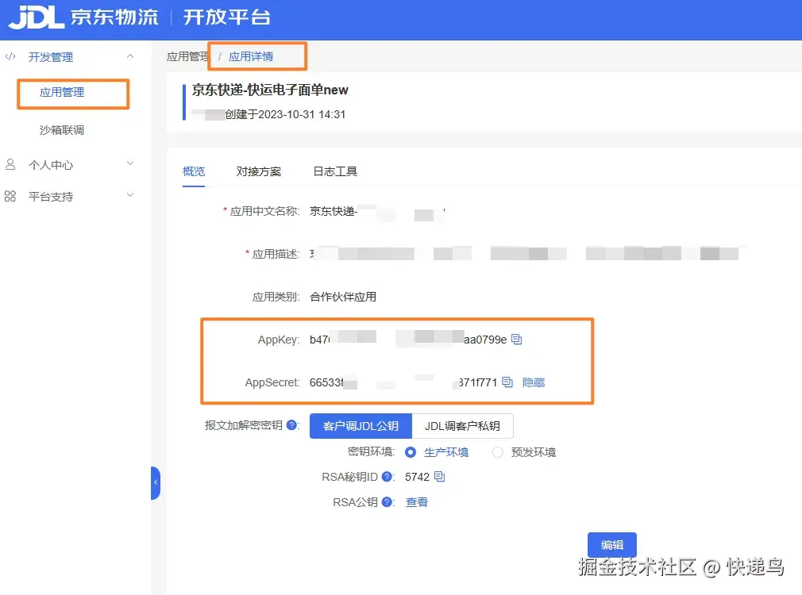Click the 应用类别 label

[276, 297]
